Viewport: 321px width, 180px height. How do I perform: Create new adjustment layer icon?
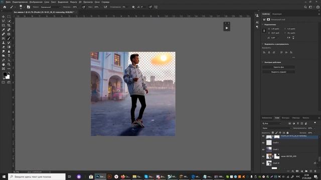coord(302,171)
